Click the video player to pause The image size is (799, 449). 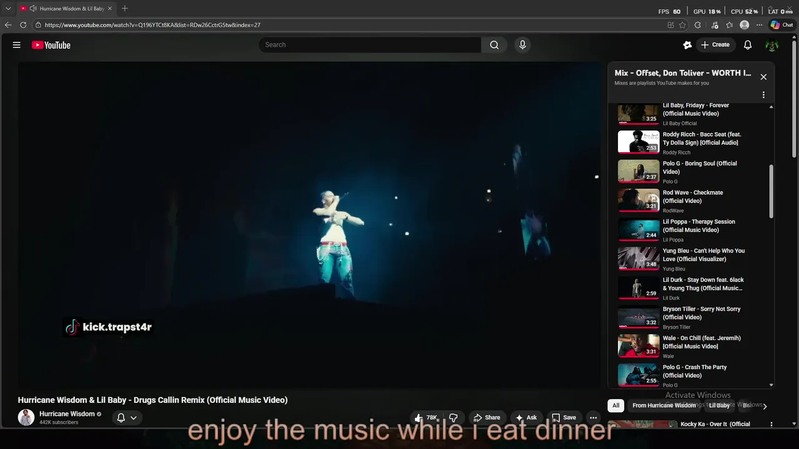[310, 224]
